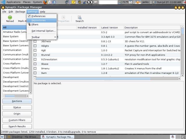
Task: Choose Filters in the Settings menu
Action: tap(42, 24)
